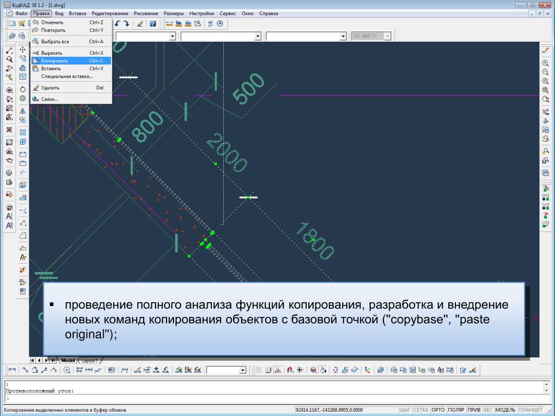The image size is (555, 416).
Task: Click the New drawing icon in the top toolbar
Action: click(12, 24)
